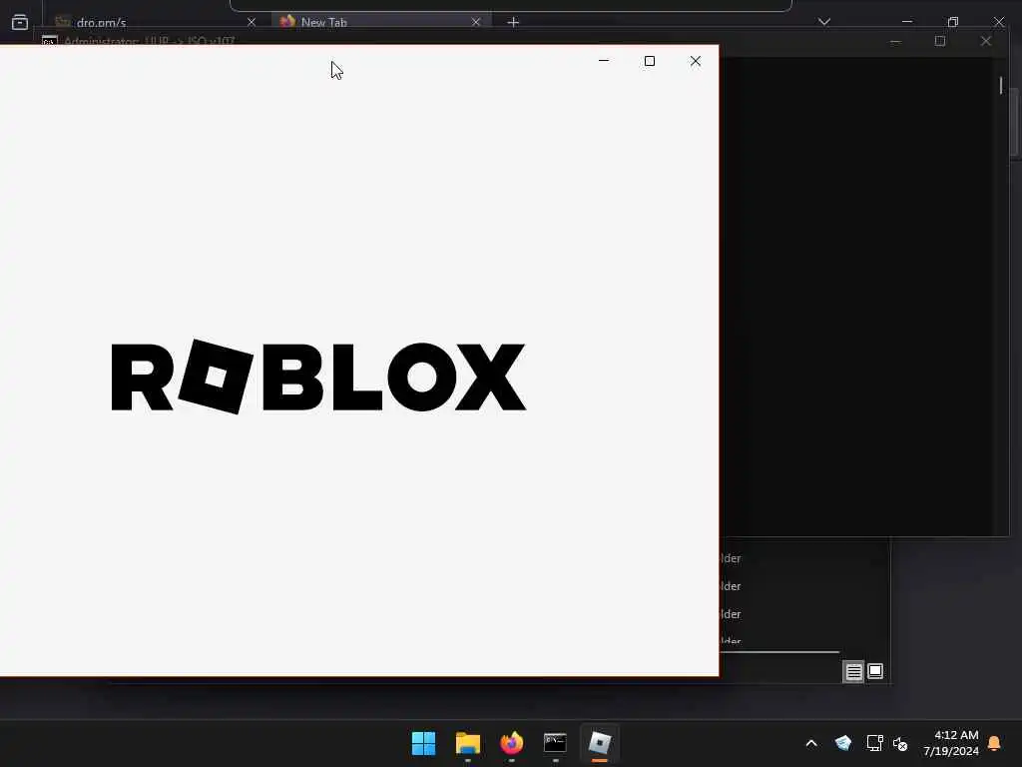Click the Roblox taskbar icon
This screenshot has height=767, width=1022.
point(600,743)
